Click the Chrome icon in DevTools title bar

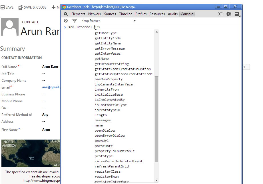point(64,7)
